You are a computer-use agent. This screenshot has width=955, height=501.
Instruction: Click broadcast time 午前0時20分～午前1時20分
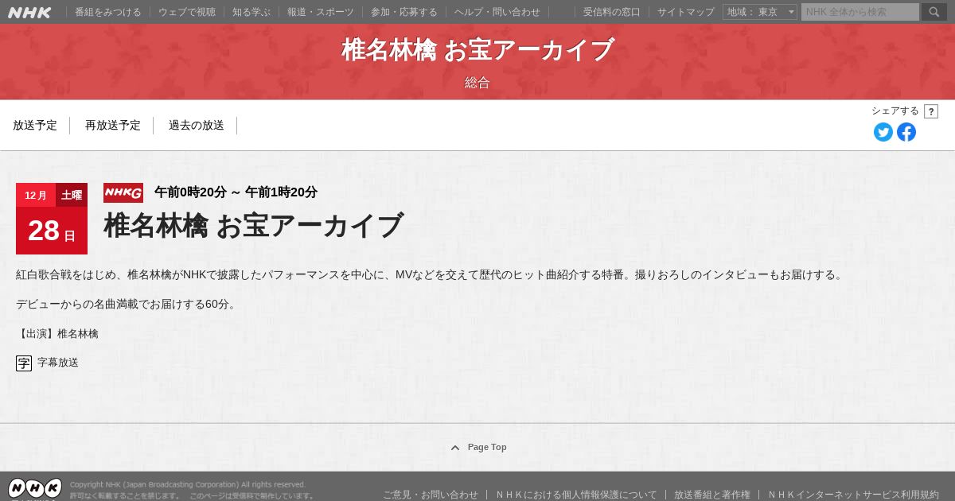click(236, 192)
